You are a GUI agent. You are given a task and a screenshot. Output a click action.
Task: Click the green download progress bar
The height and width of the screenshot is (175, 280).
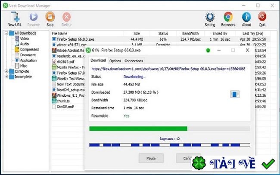170,129
